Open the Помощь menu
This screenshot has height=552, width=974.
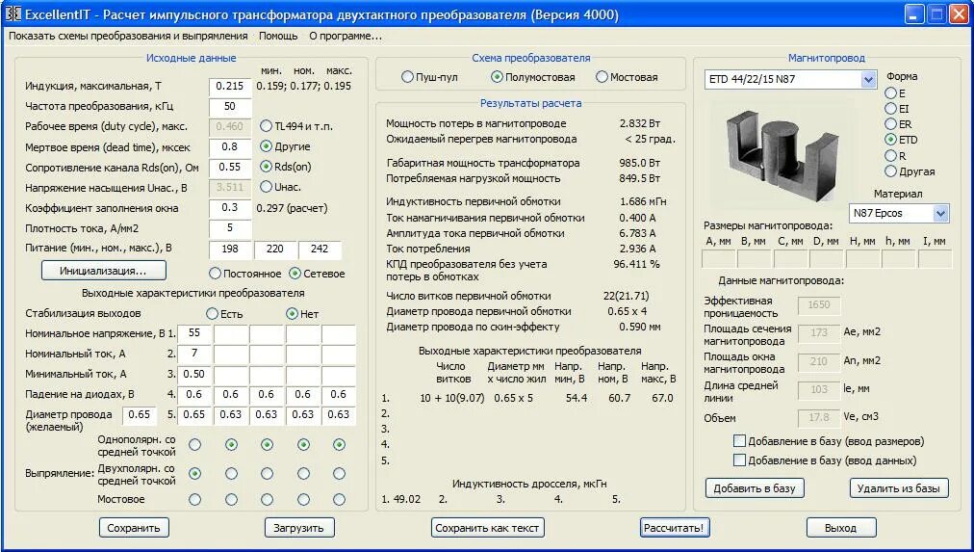coord(278,36)
